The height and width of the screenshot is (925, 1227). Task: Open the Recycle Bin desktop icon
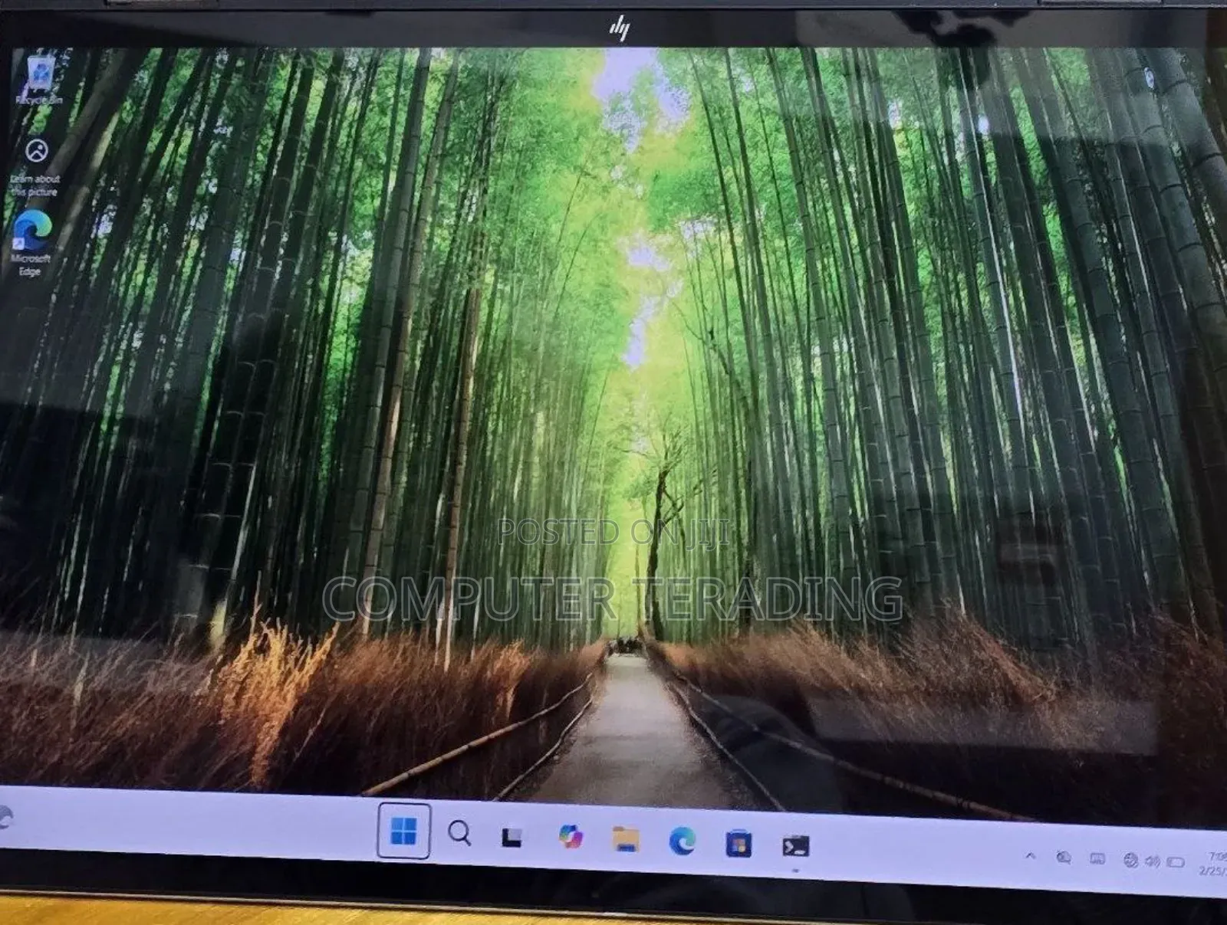click(x=38, y=81)
